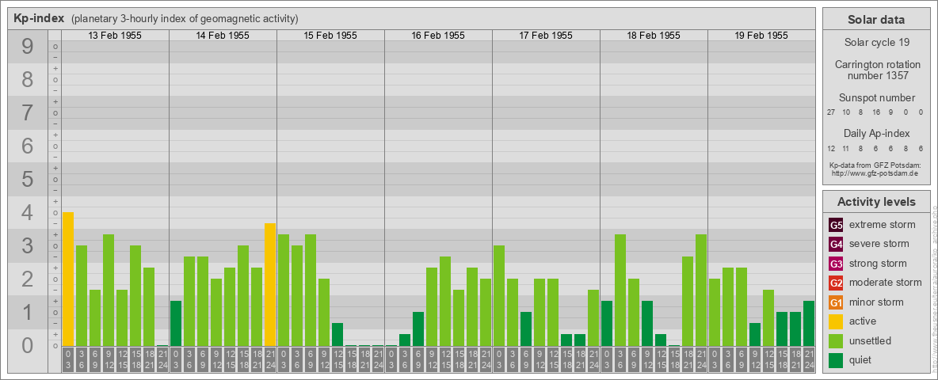The width and height of the screenshot is (938, 380).
Task: Click the Sunspot number label
Action: tap(876, 97)
